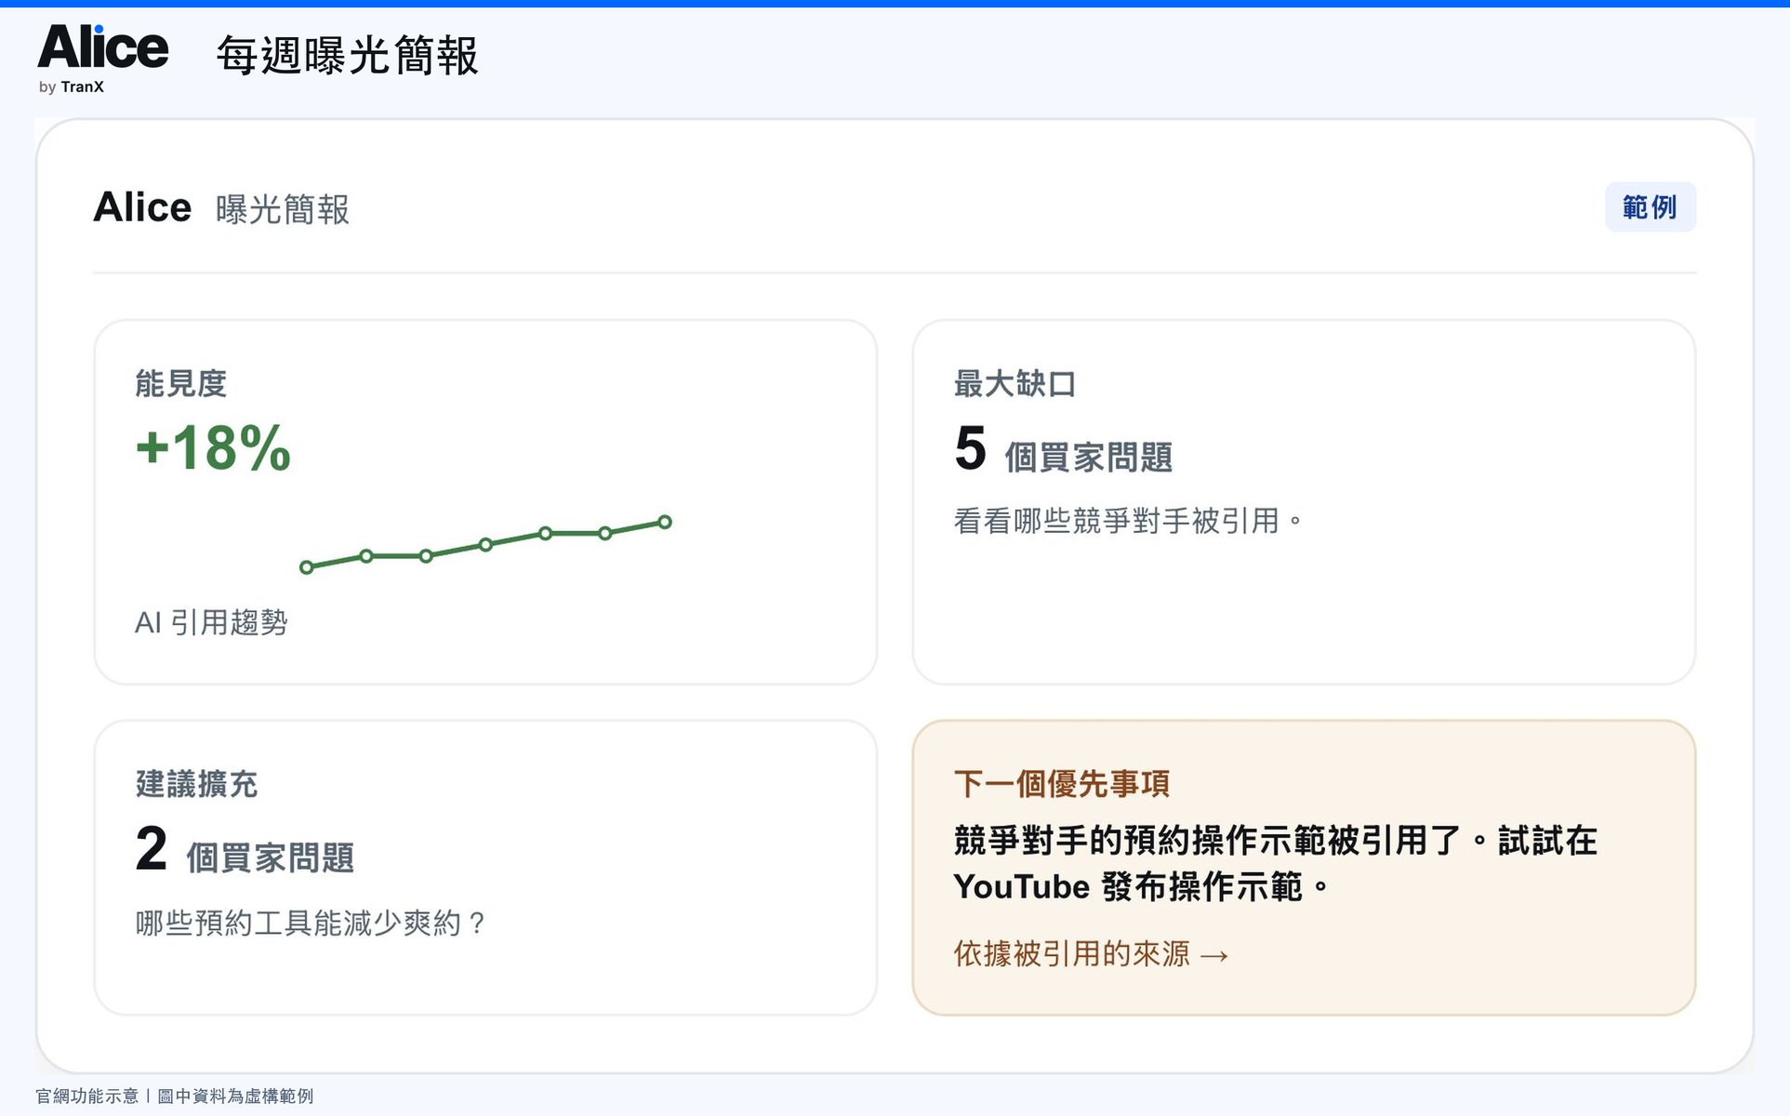Click the 建議擴充 label

(x=196, y=784)
